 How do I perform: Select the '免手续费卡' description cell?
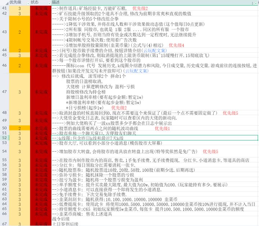155,194
